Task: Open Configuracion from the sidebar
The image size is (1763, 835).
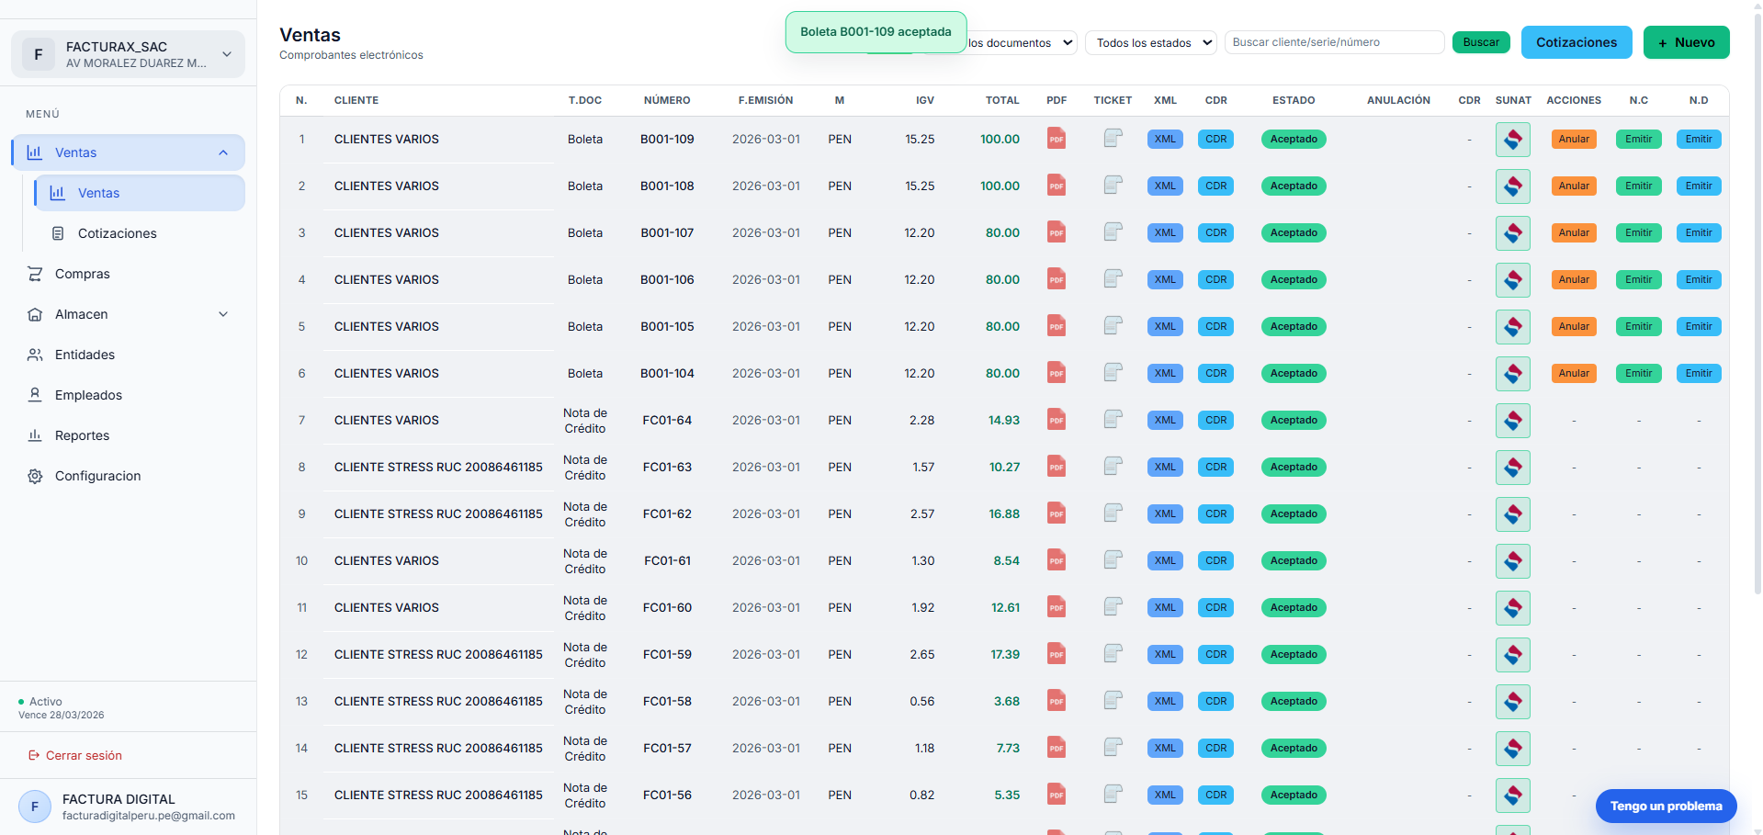Action: 97,476
